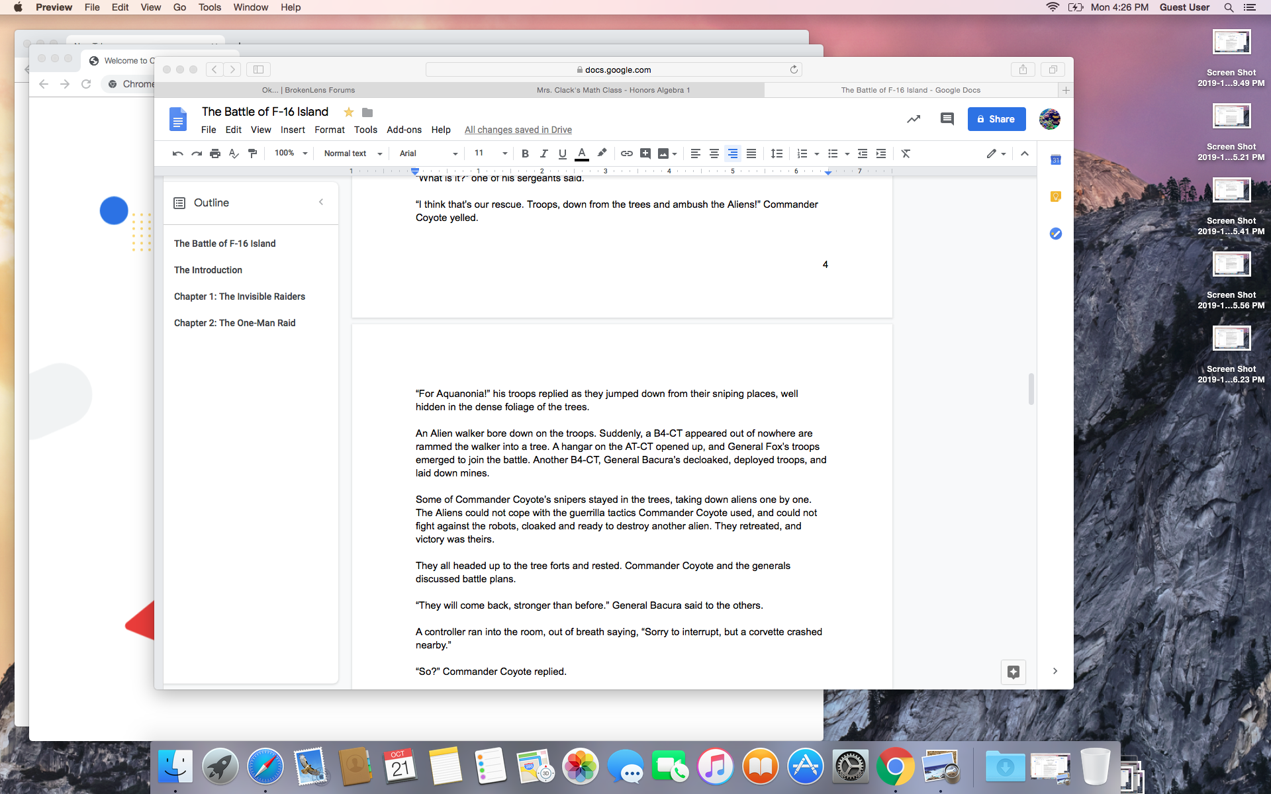Click All changes saved in Drive
The height and width of the screenshot is (794, 1271).
(518, 130)
